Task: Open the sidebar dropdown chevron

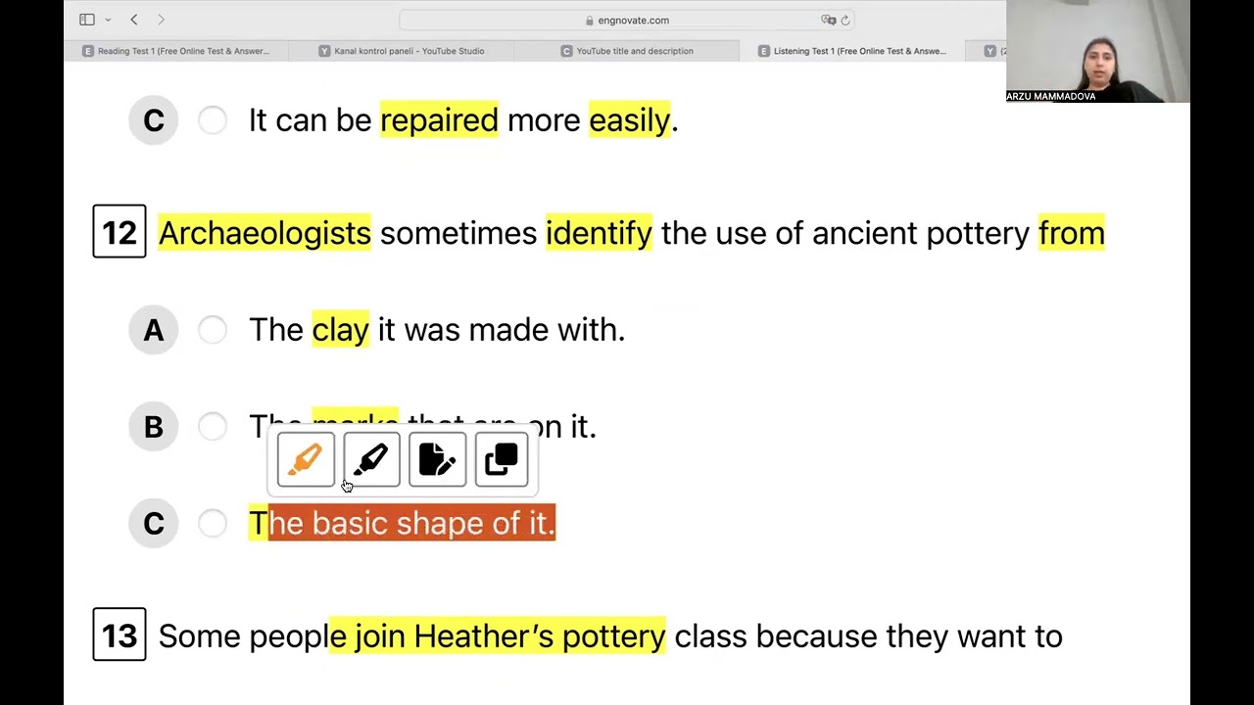Action: [x=108, y=20]
